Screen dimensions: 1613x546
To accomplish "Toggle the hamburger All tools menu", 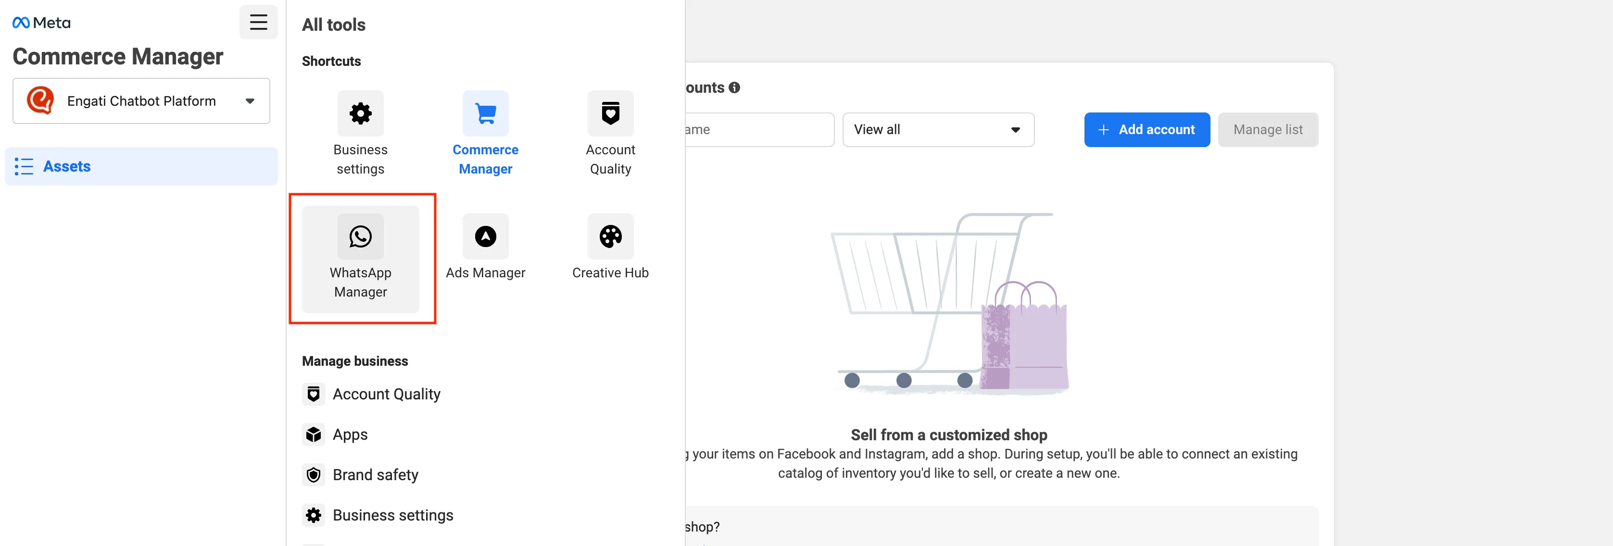I will (259, 23).
